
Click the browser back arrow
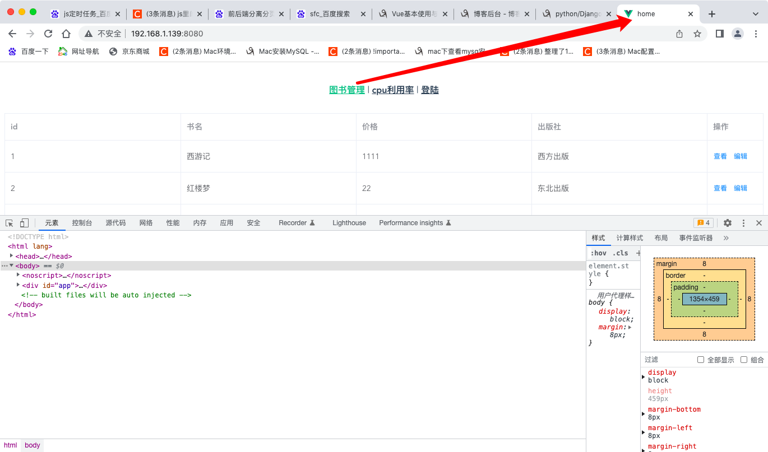pos(12,34)
